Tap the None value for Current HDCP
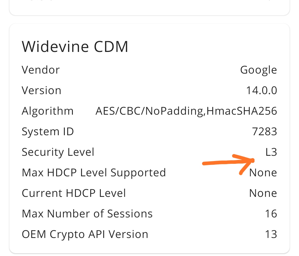 263,193
